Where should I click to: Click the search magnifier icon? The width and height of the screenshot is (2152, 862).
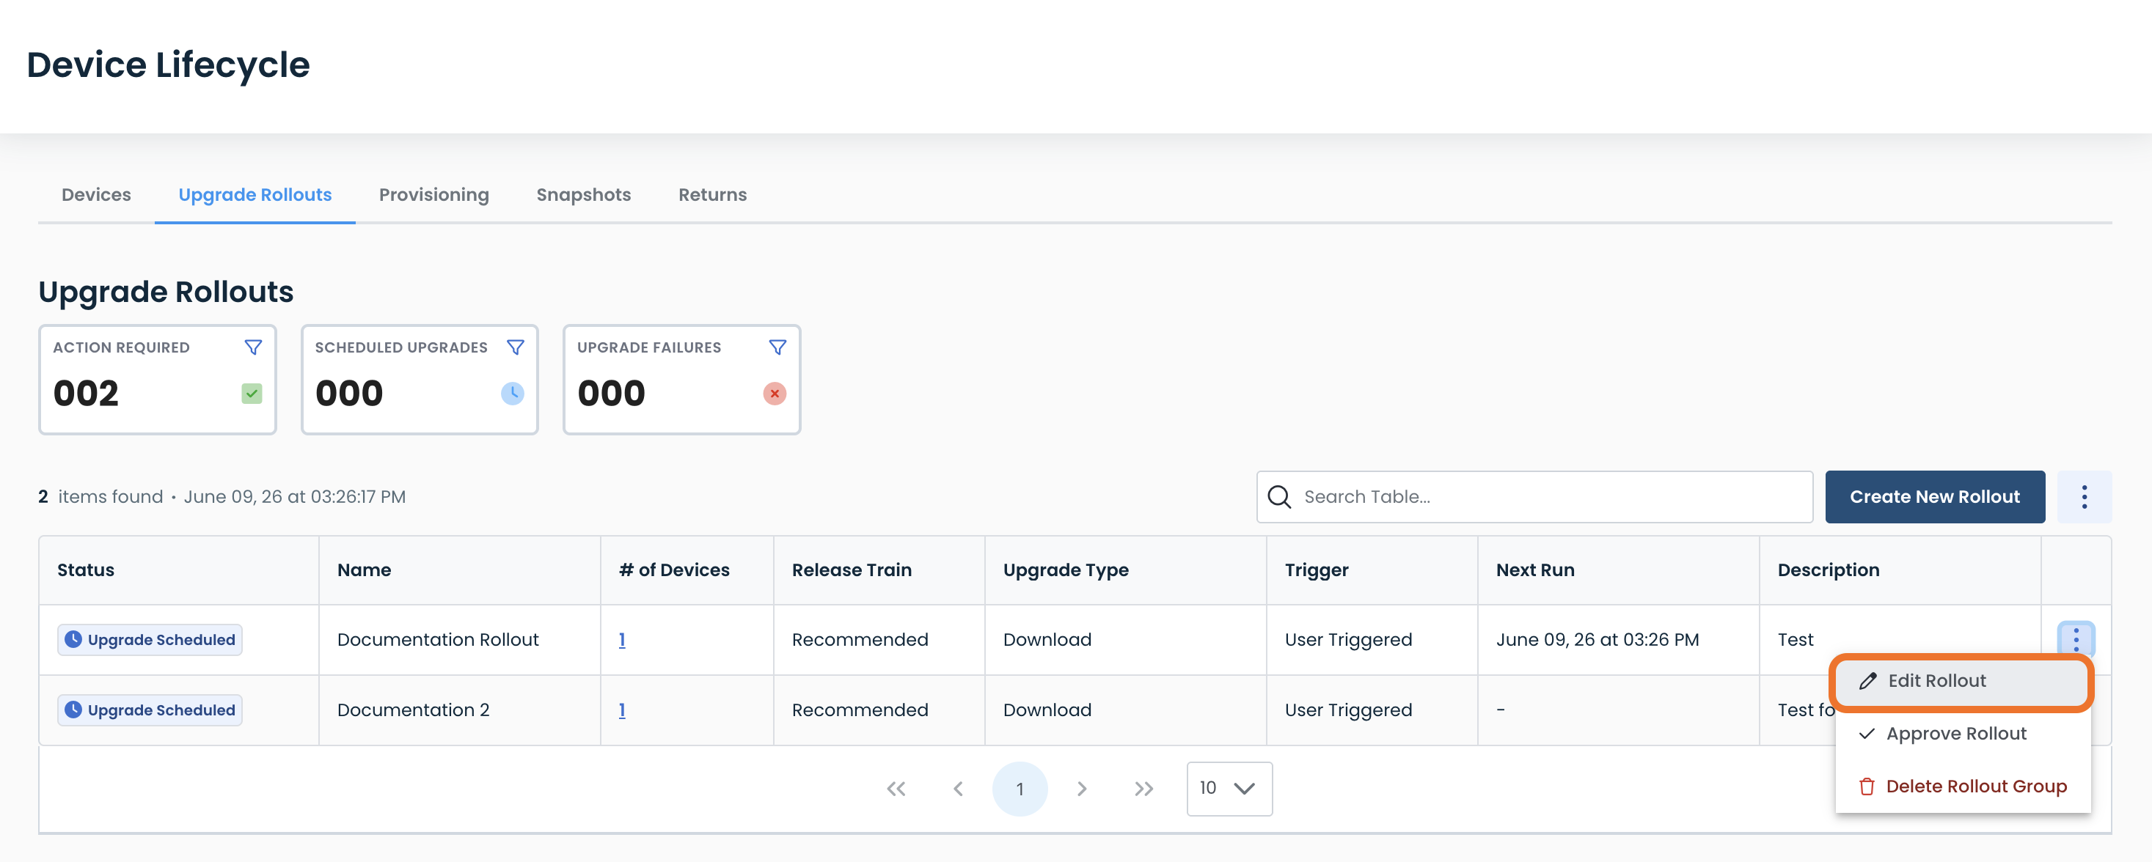click(x=1279, y=496)
